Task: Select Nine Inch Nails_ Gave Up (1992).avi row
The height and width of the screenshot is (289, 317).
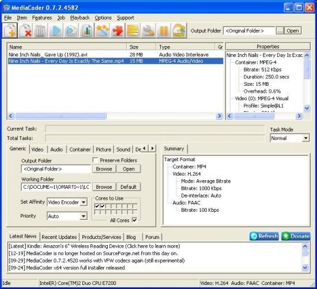Action: 115,55
